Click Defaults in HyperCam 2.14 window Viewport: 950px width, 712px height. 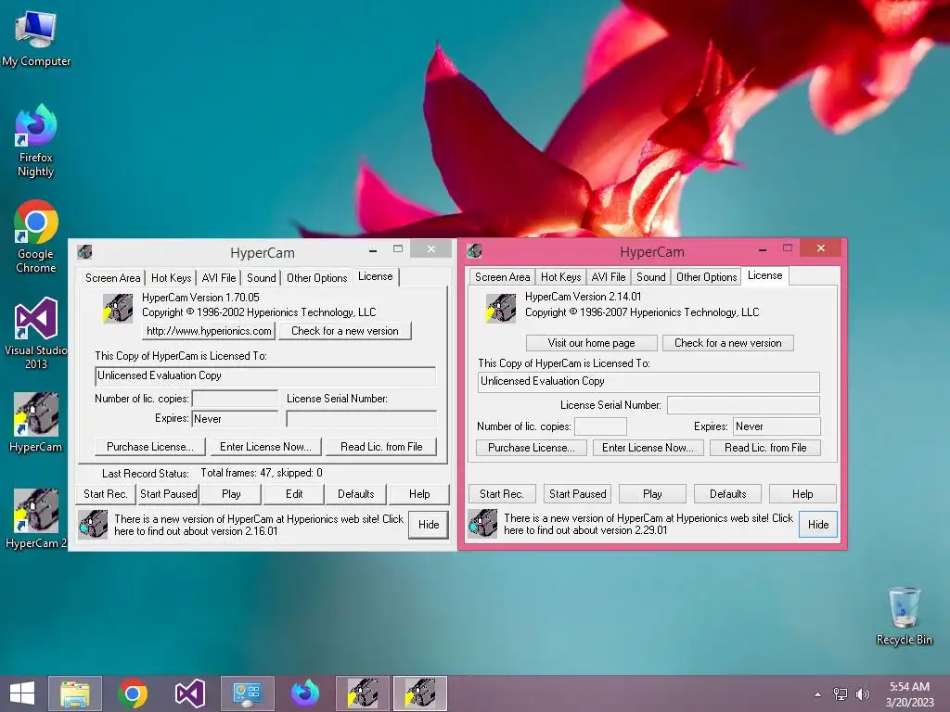727,494
